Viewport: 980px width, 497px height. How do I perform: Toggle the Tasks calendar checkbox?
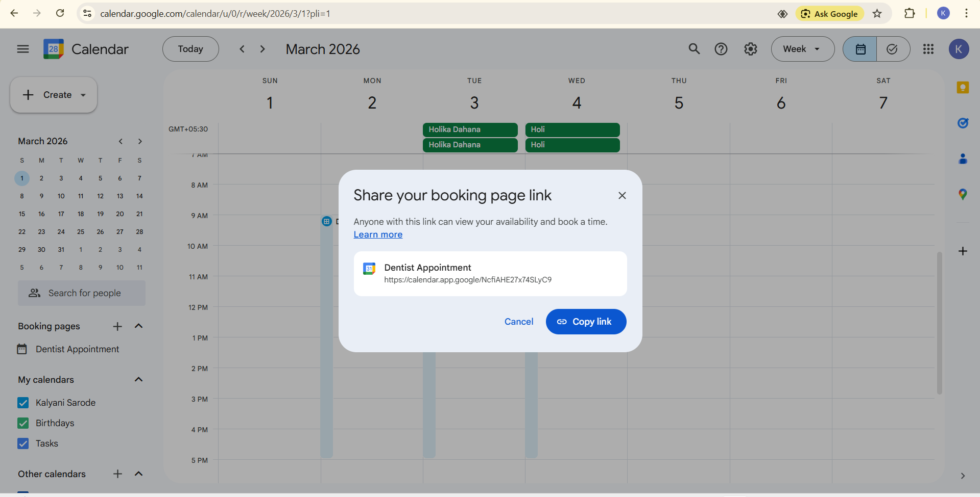23,443
